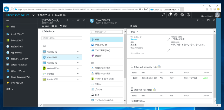Select CentOS-72 security group shield row
Screen dimensions: 224x110
[x=62, y=57]
